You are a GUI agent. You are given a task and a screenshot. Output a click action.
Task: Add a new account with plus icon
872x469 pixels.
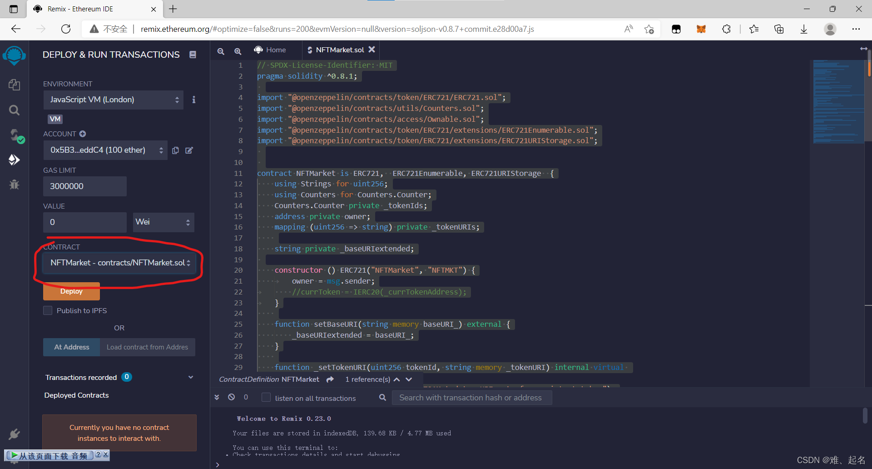pos(83,134)
